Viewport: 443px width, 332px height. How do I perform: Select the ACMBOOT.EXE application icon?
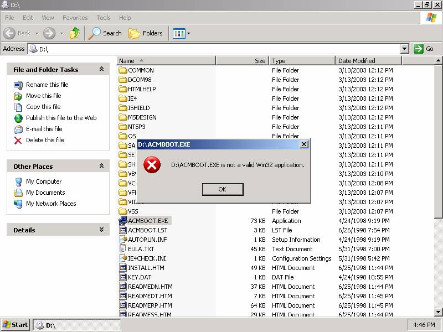click(x=123, y=221)
